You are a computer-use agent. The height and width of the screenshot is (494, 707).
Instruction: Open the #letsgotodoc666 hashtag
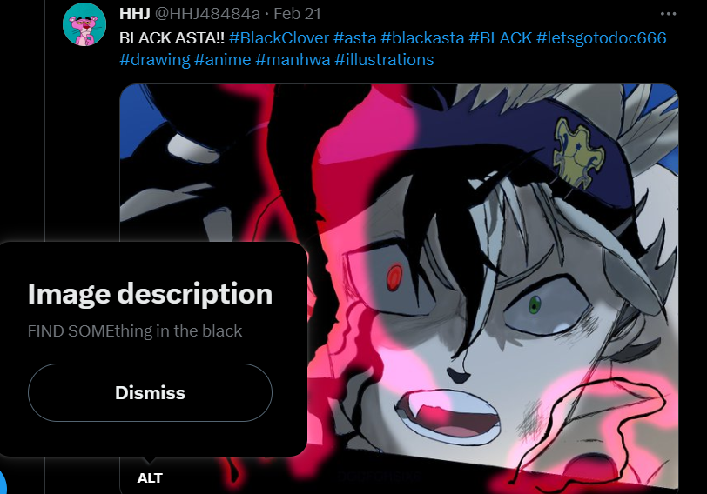click(601, 37)
